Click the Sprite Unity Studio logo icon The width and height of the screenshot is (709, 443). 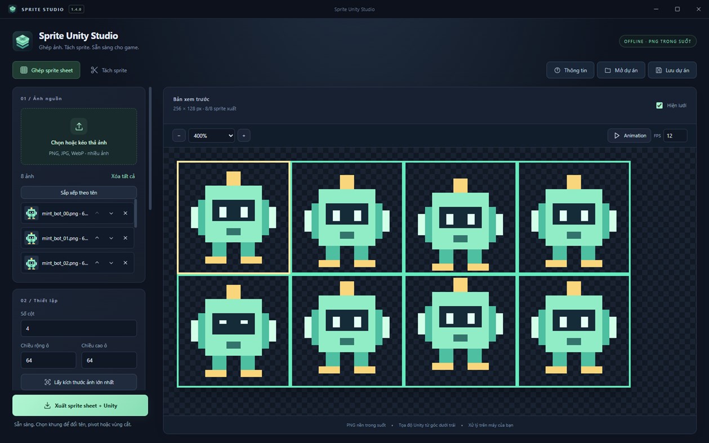coord(23,41)
